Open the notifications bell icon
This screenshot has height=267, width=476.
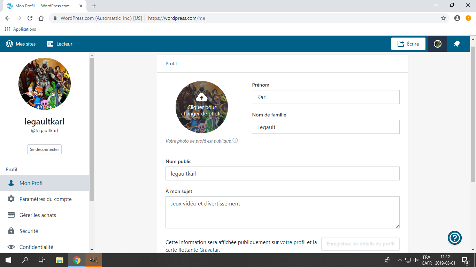pyautogui.click(x=456, y=44)
